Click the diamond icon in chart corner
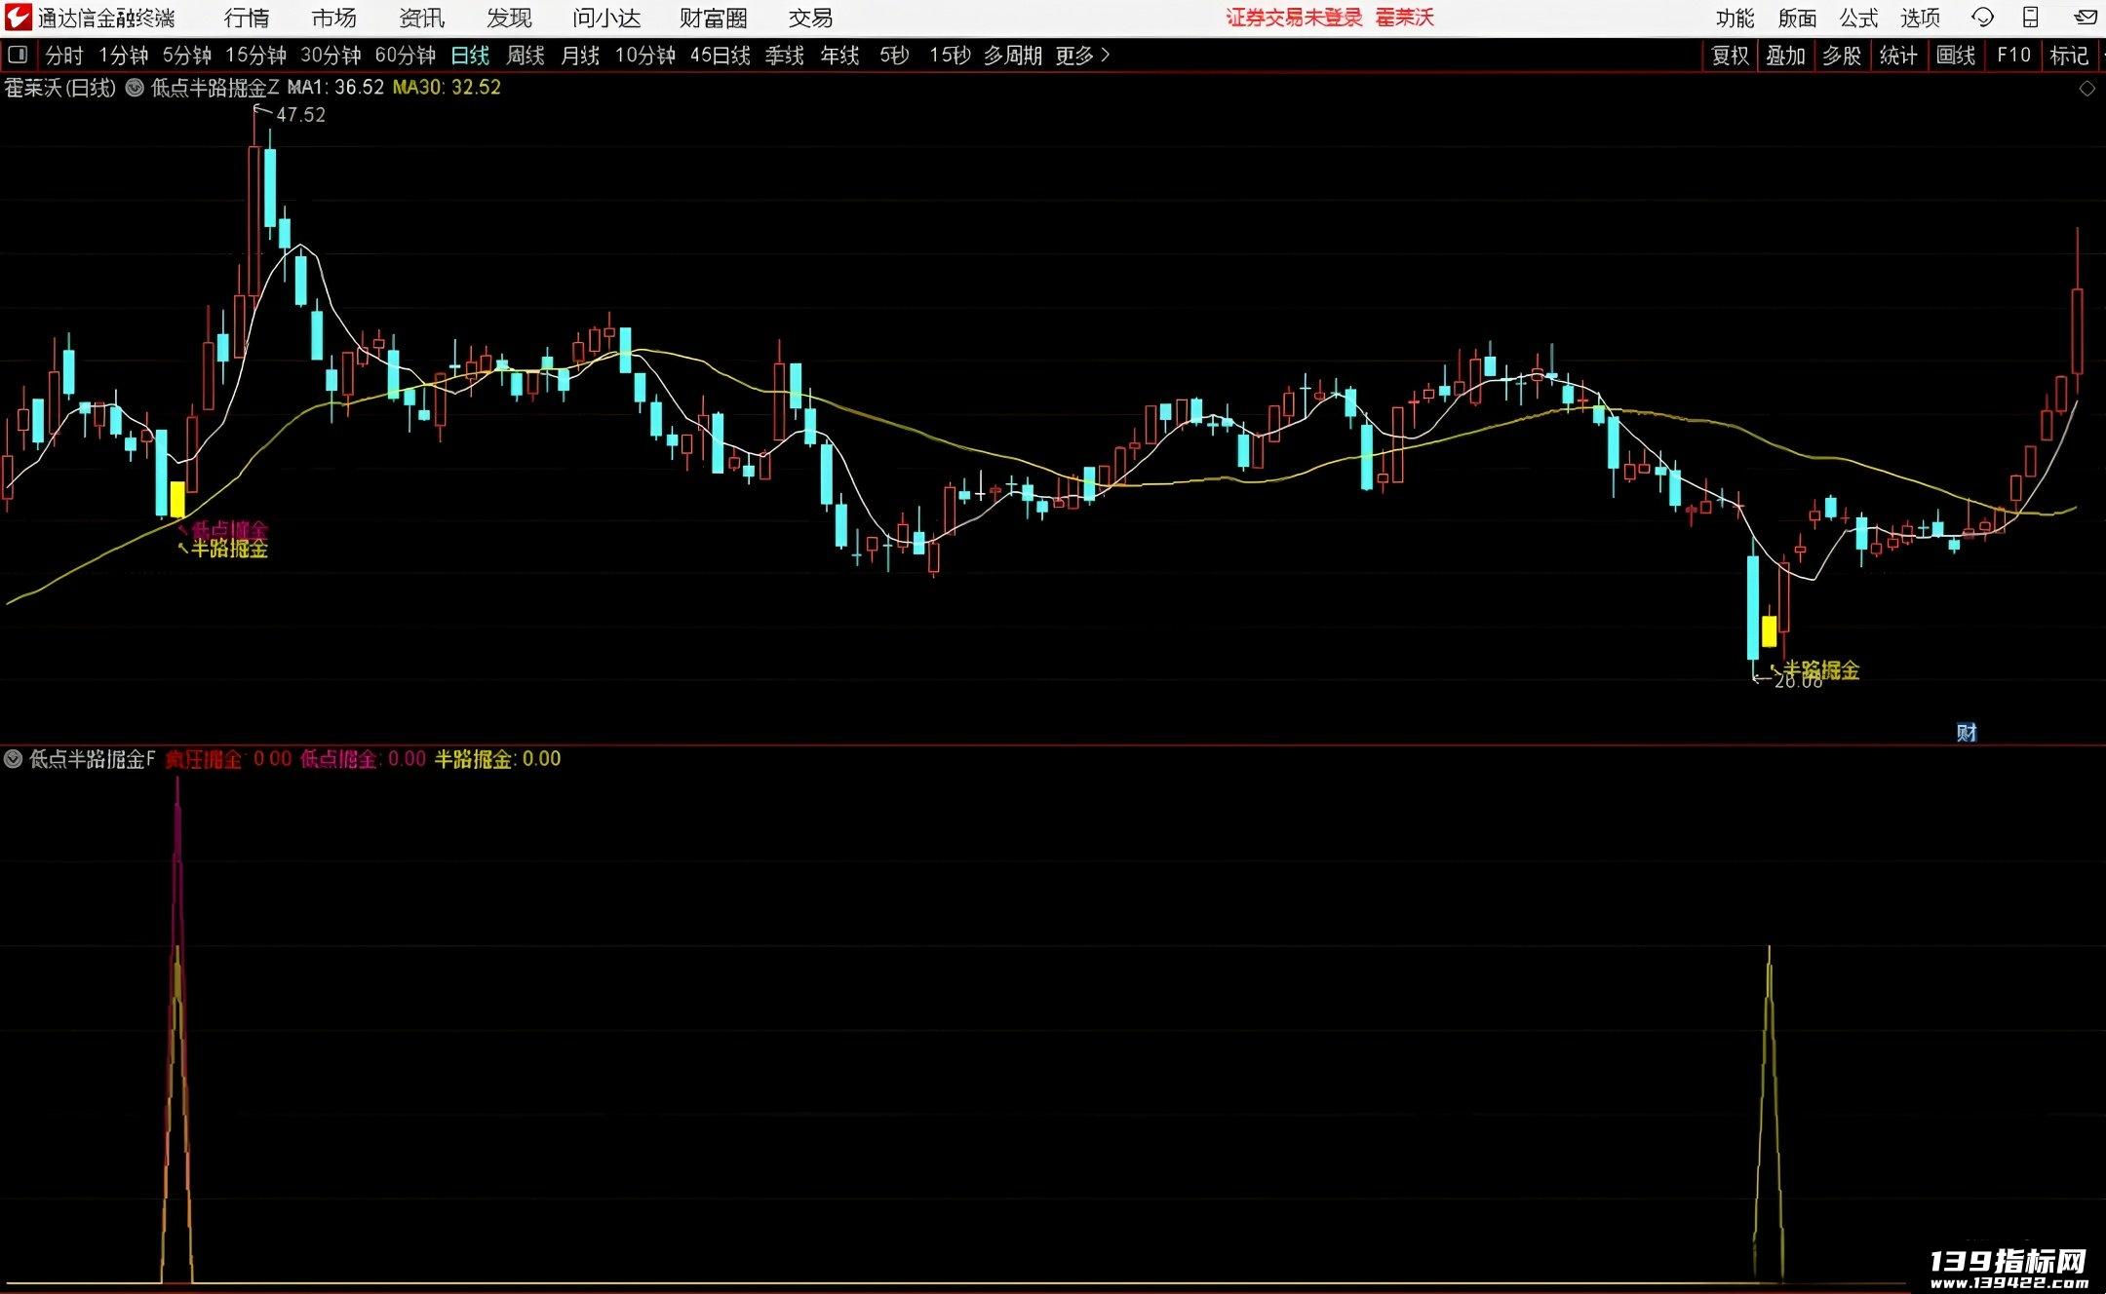Screen dimensions: 2106x1294 point(2087,89)
